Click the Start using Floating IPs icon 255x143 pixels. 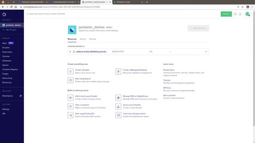pos(71,115)
